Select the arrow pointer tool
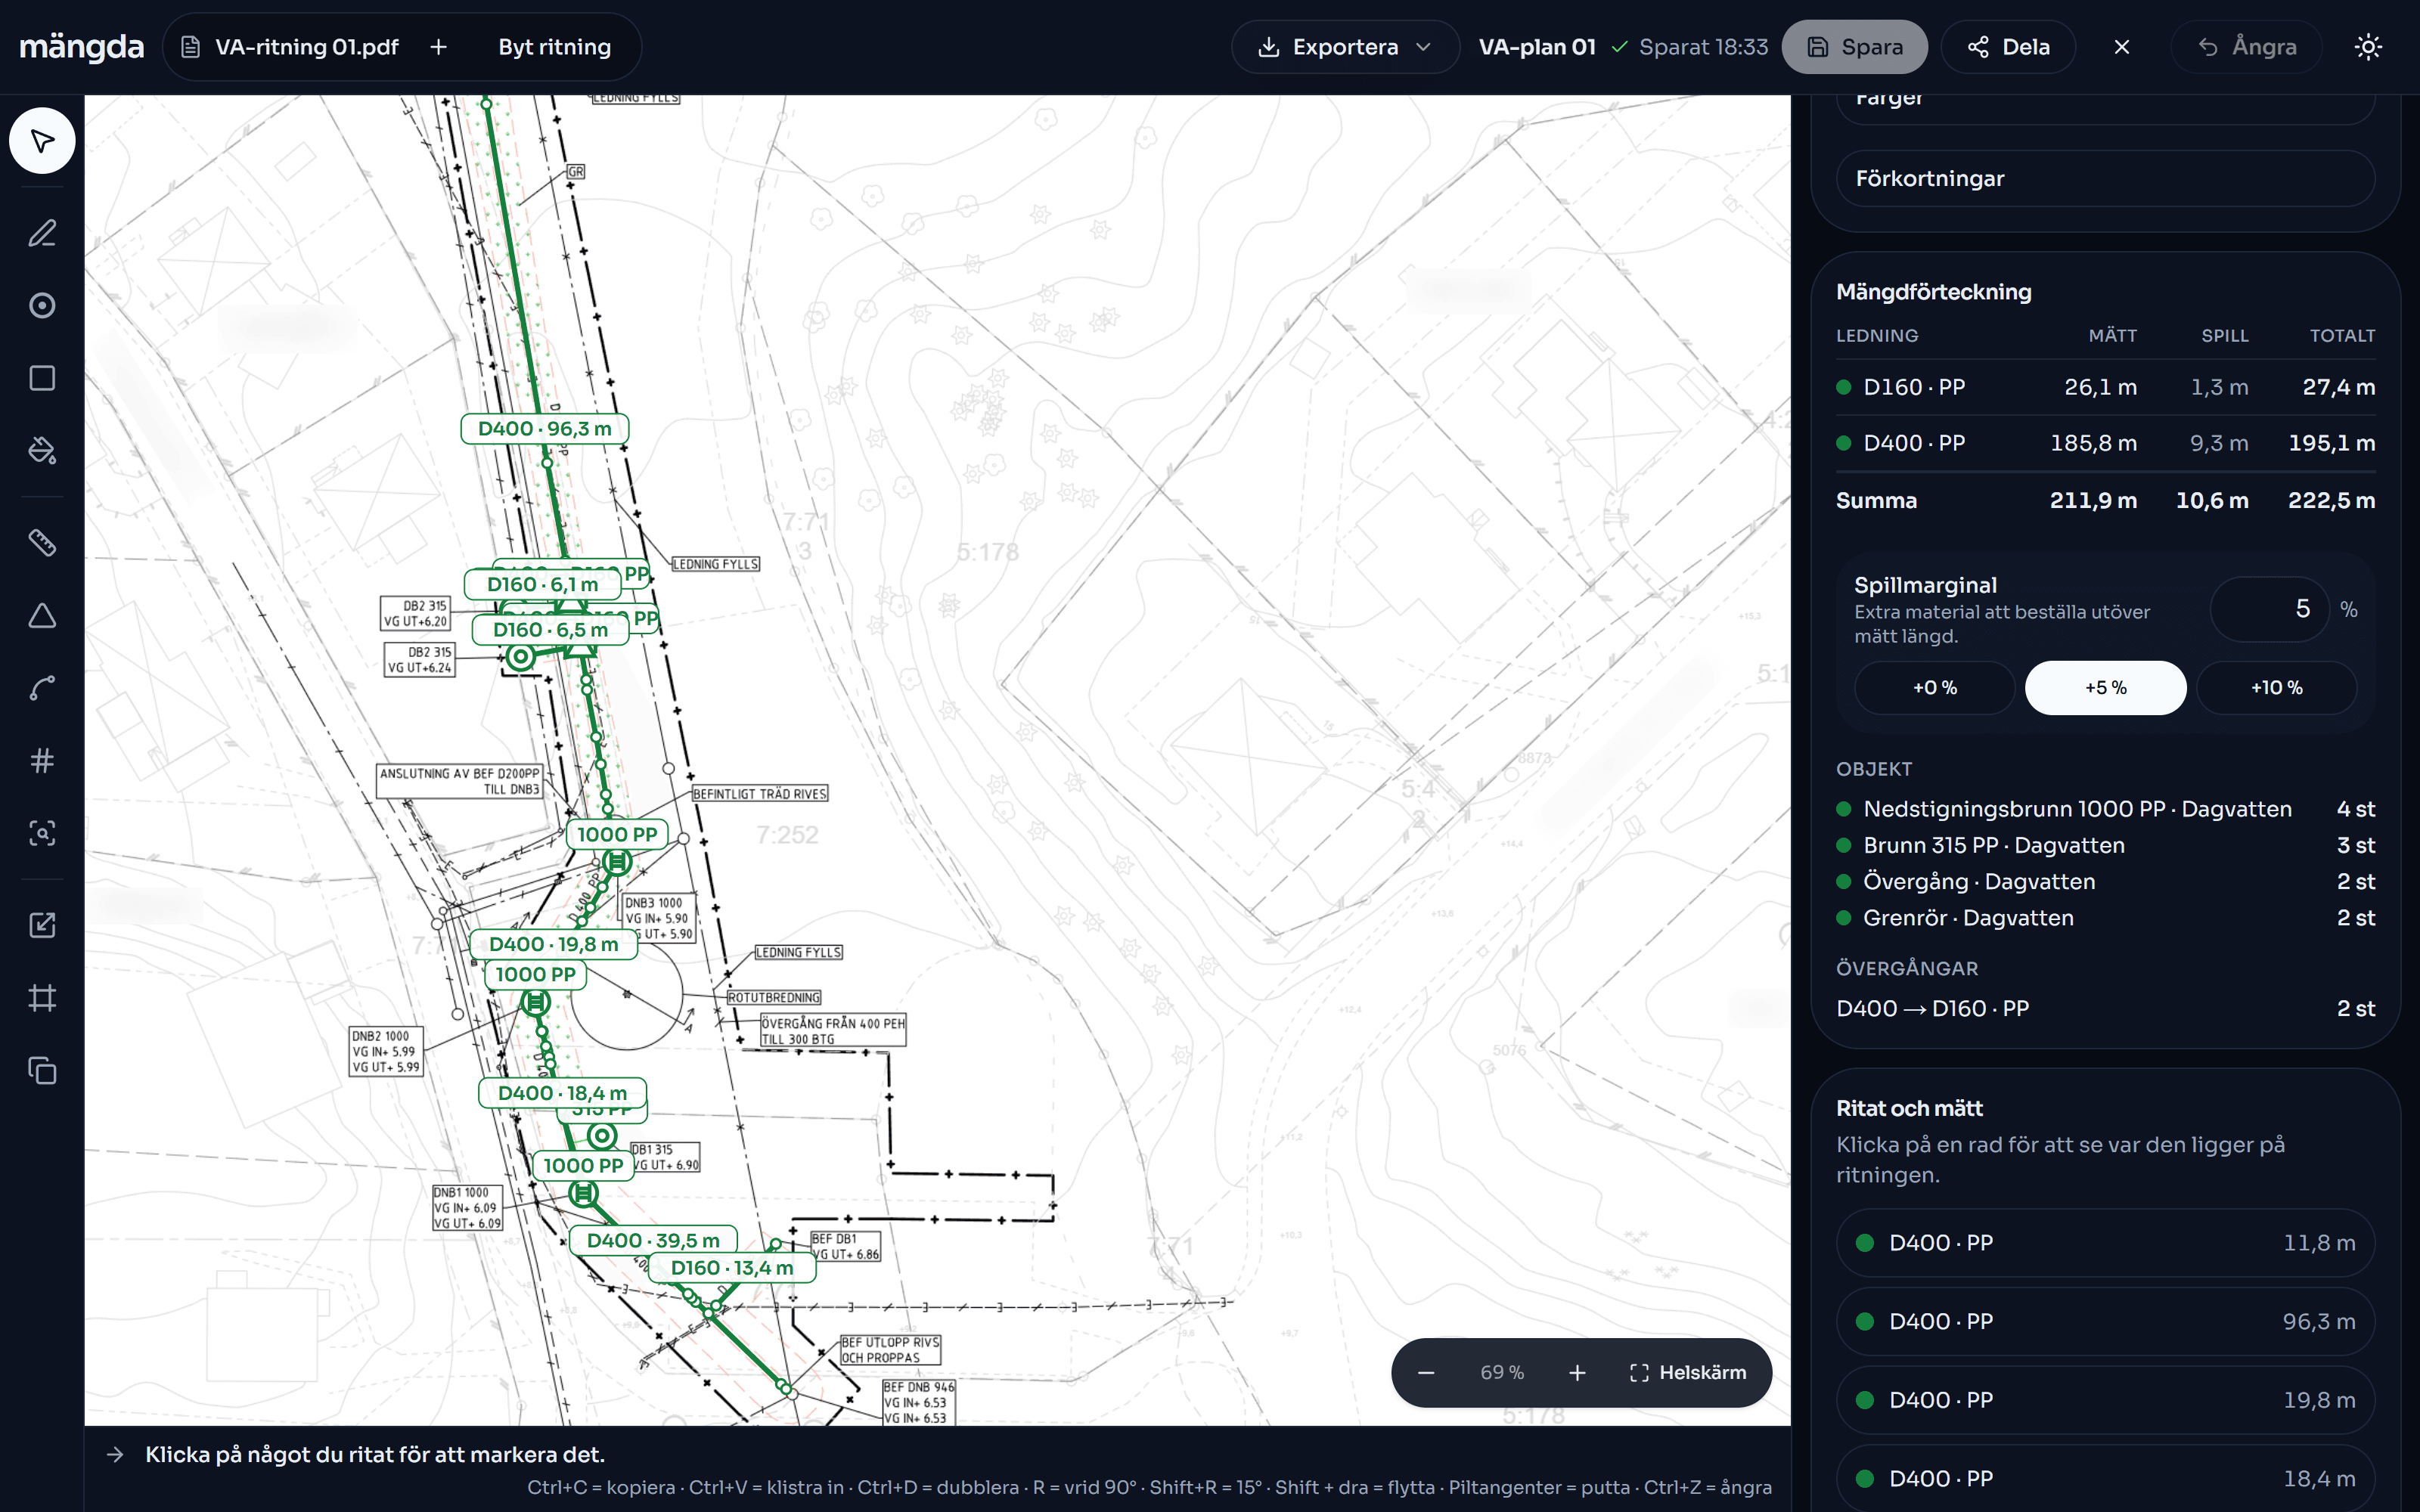The width and height of the screenshot is (2420, 1512). (42, 141)
